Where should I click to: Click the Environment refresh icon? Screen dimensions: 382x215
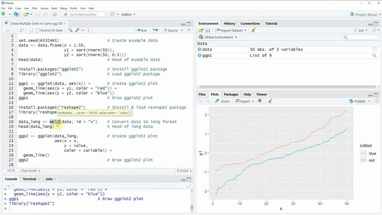click(374, 30)
